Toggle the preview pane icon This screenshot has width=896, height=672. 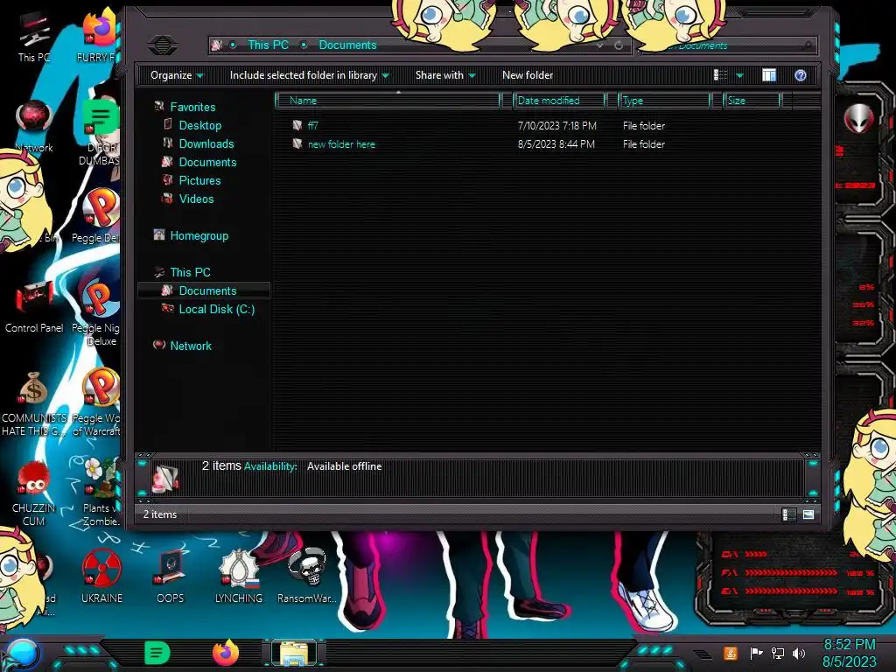[x=768, y=75]
